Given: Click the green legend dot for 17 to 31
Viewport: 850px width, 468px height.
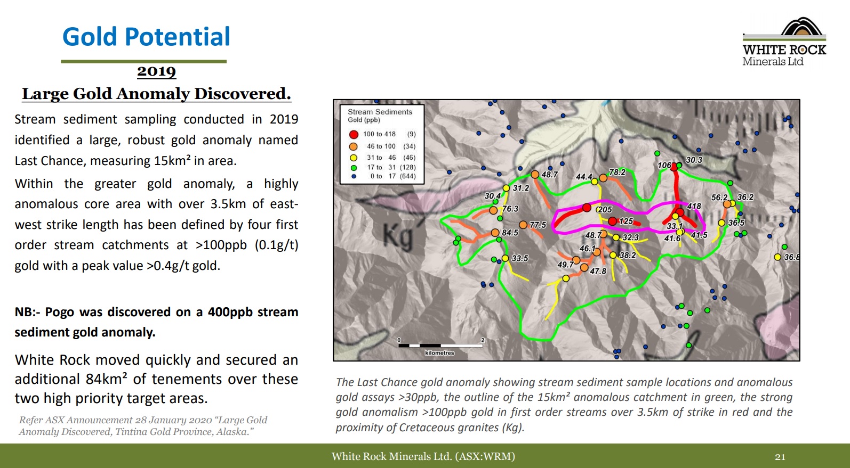Looking at the screenshot, I should [354, 168].
